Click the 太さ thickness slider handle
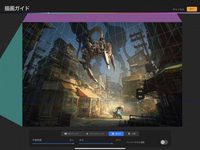Image resolution: width=200 pixels, height=150 pixels. pos(112,144)
